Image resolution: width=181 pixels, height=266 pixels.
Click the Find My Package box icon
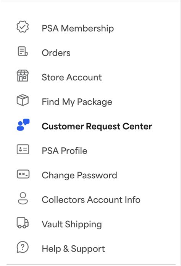click(23, 100)
